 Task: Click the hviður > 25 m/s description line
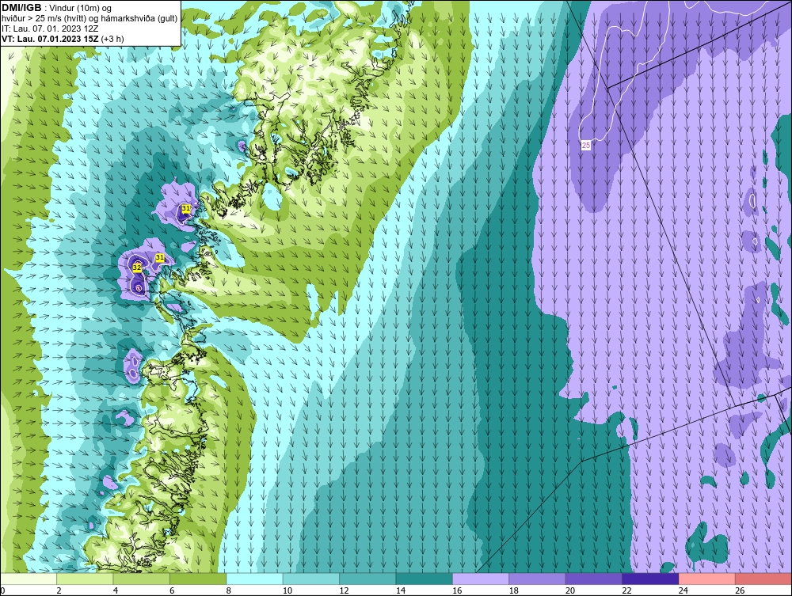pos(89,19)
